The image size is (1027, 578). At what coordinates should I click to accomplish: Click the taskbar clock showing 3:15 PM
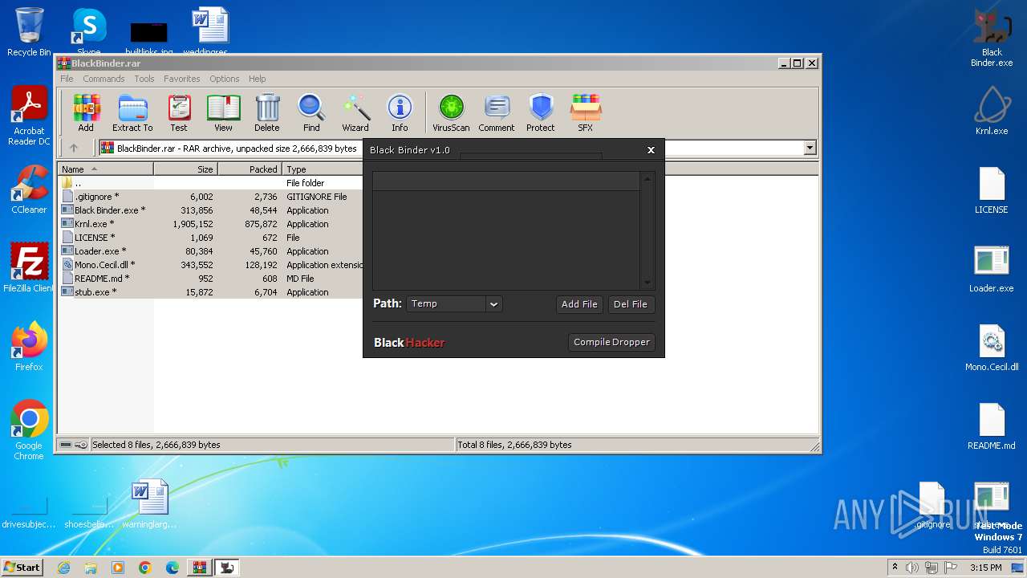(x=985, y=568)
